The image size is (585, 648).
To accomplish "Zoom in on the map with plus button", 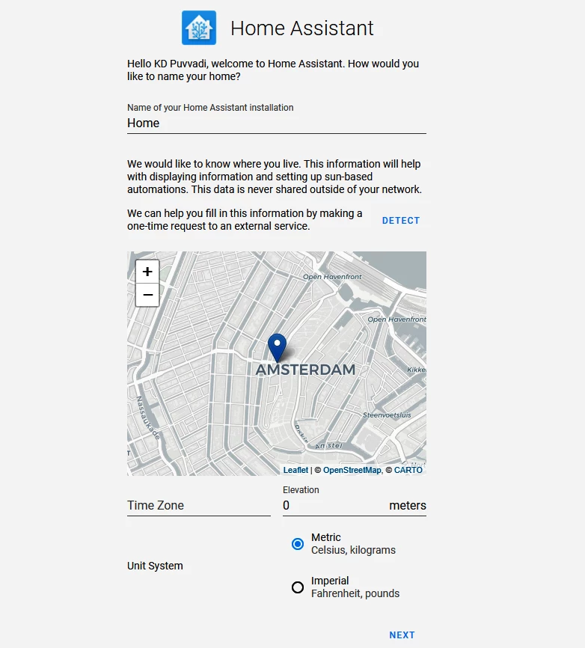I will click(x=147, y=272).
